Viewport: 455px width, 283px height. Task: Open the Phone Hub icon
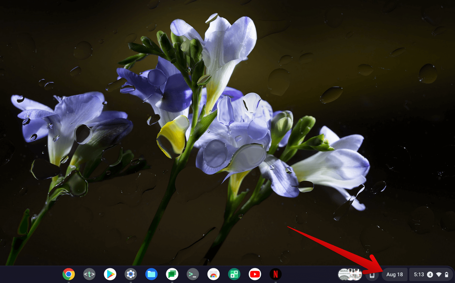[x=372, y=275]
